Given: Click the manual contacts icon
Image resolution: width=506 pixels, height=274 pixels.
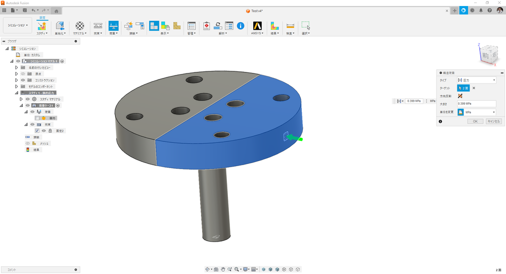Looking at the screenshot, I should point(140,26).
